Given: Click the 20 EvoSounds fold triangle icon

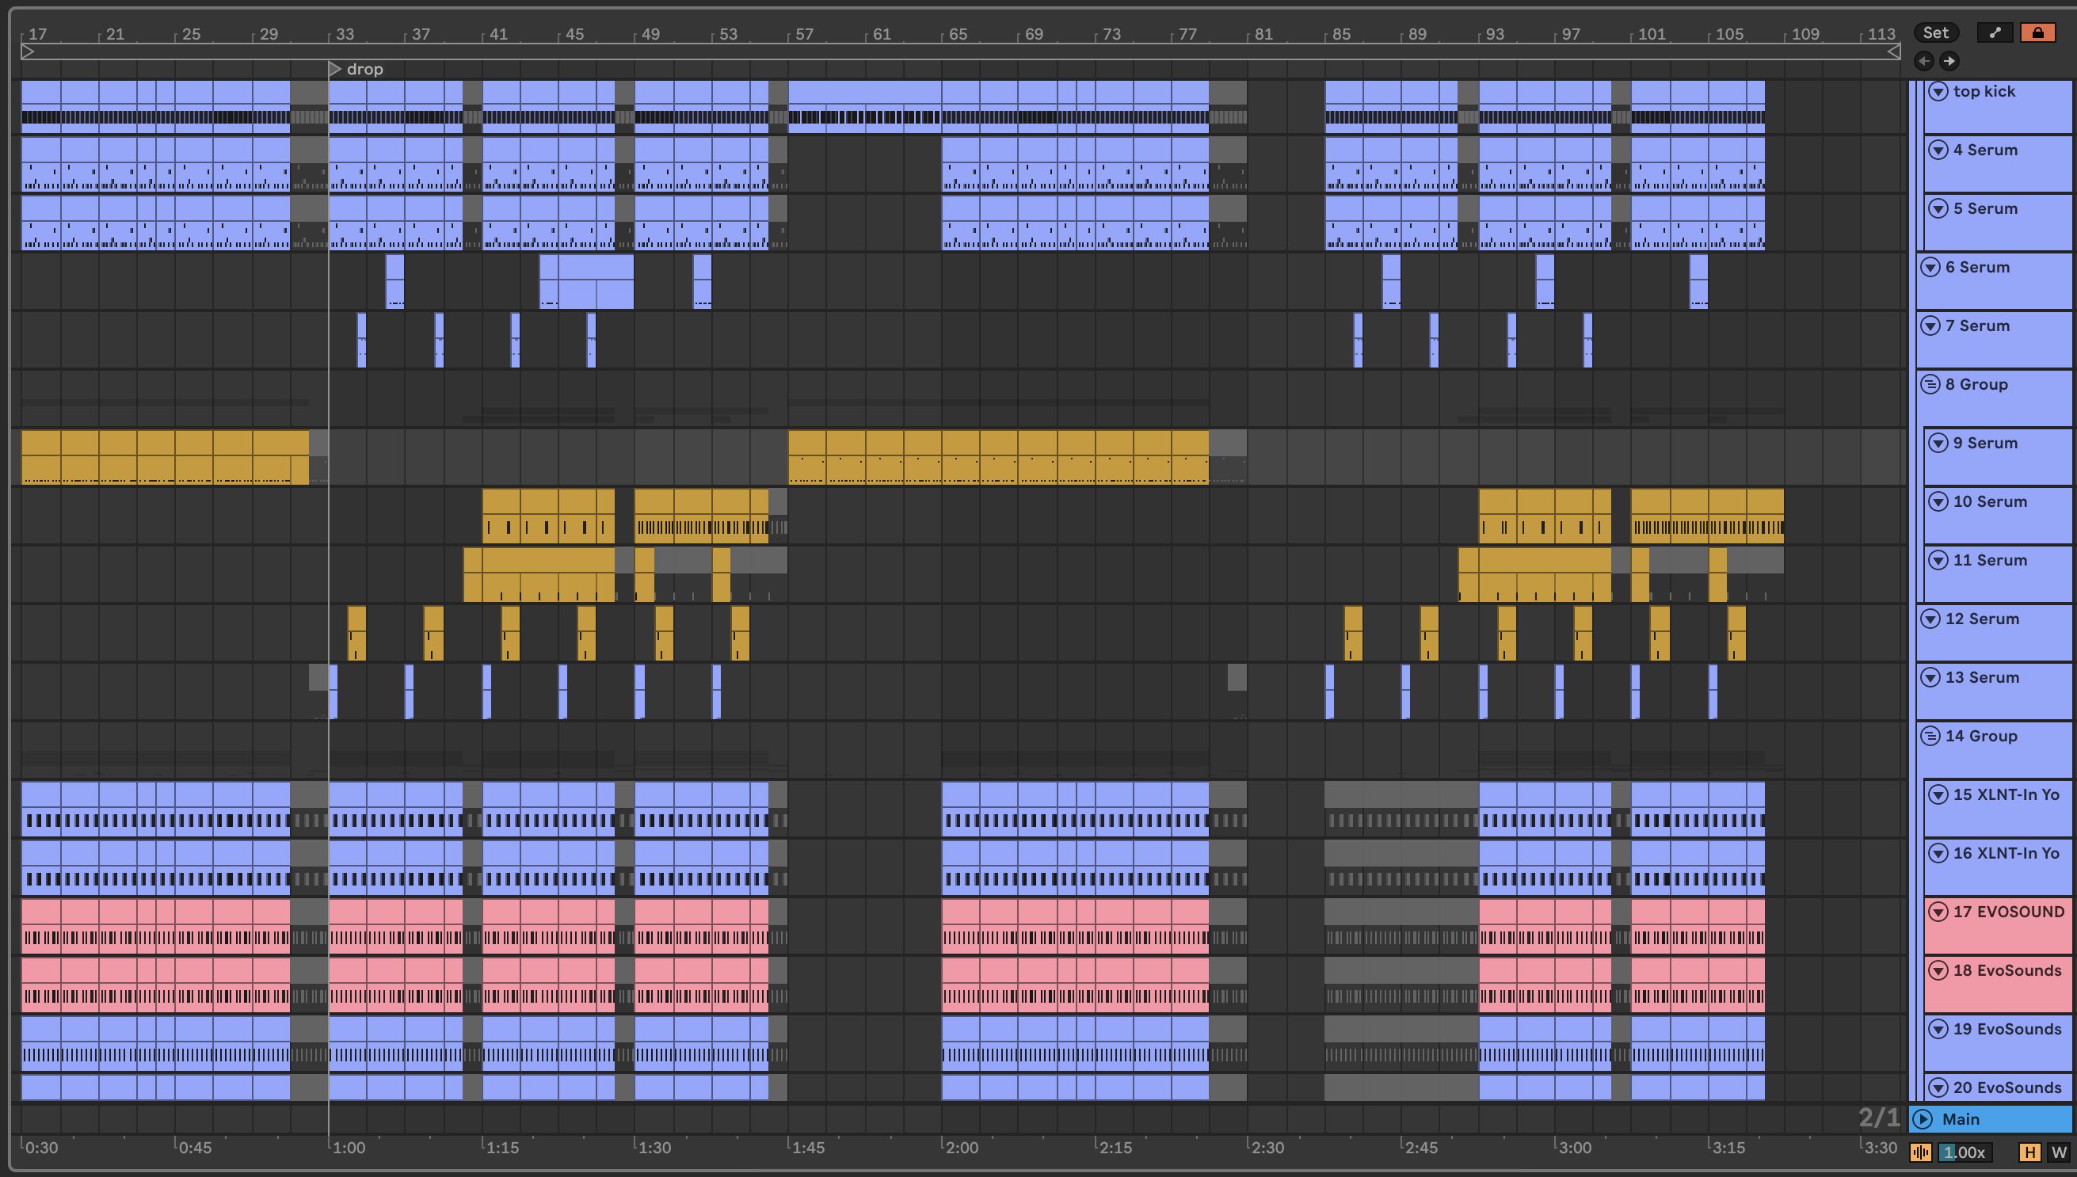Looking at the screenshot, I should click(x=1938, y=1087).
